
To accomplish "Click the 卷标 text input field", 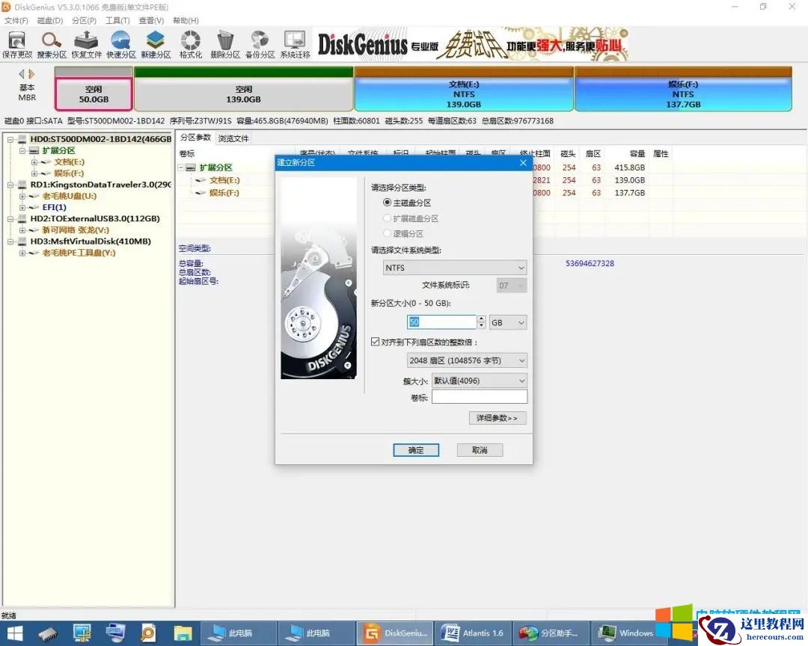I will click(x=479, y=397).
